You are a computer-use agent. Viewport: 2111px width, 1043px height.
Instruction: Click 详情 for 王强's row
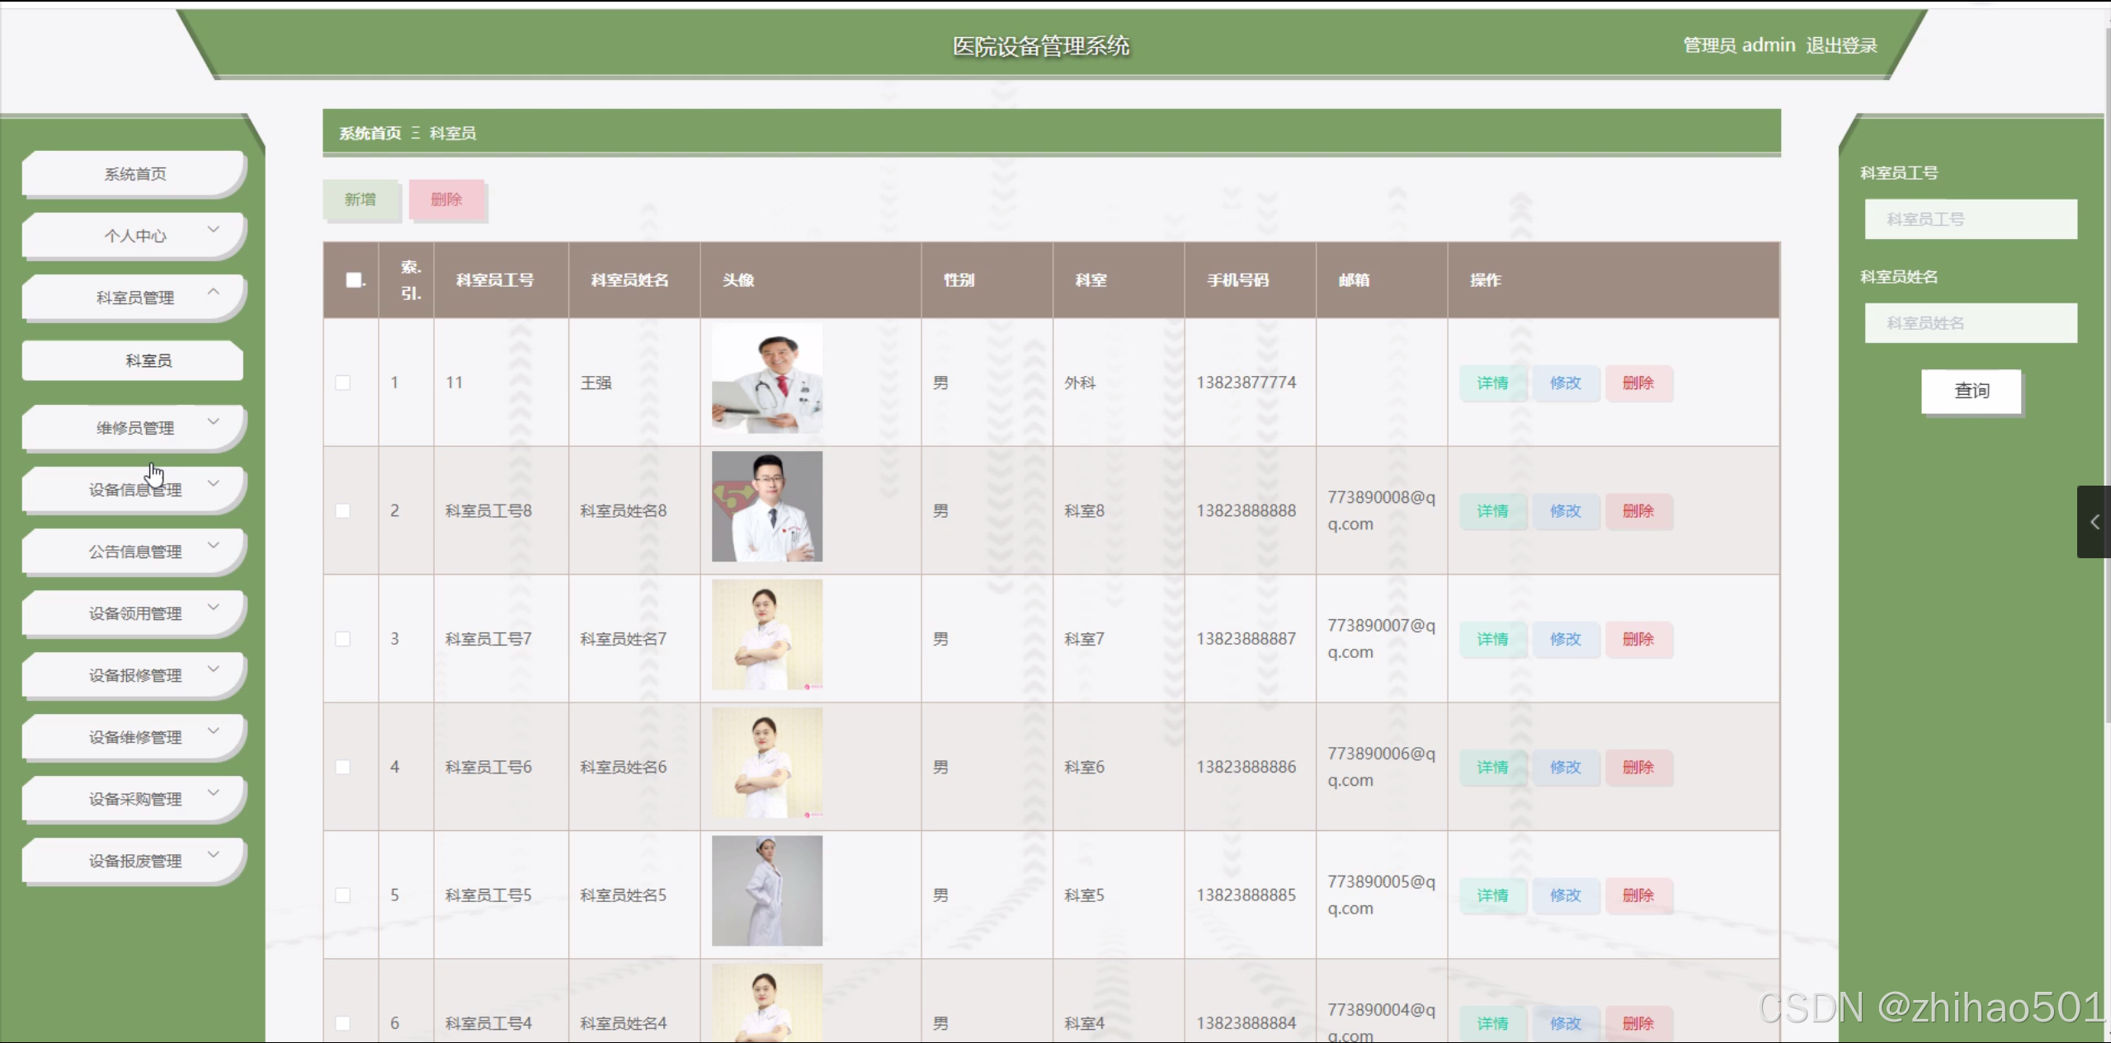1491,383
